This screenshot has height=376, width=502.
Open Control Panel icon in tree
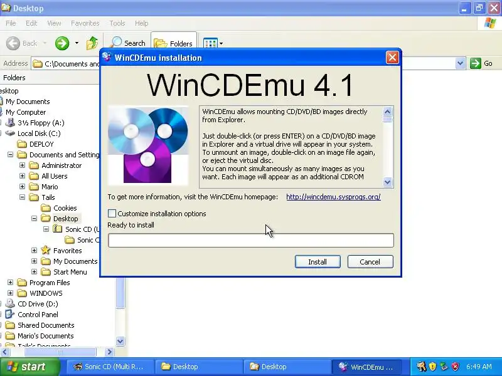pyautogui.click(x=10, y=315)
